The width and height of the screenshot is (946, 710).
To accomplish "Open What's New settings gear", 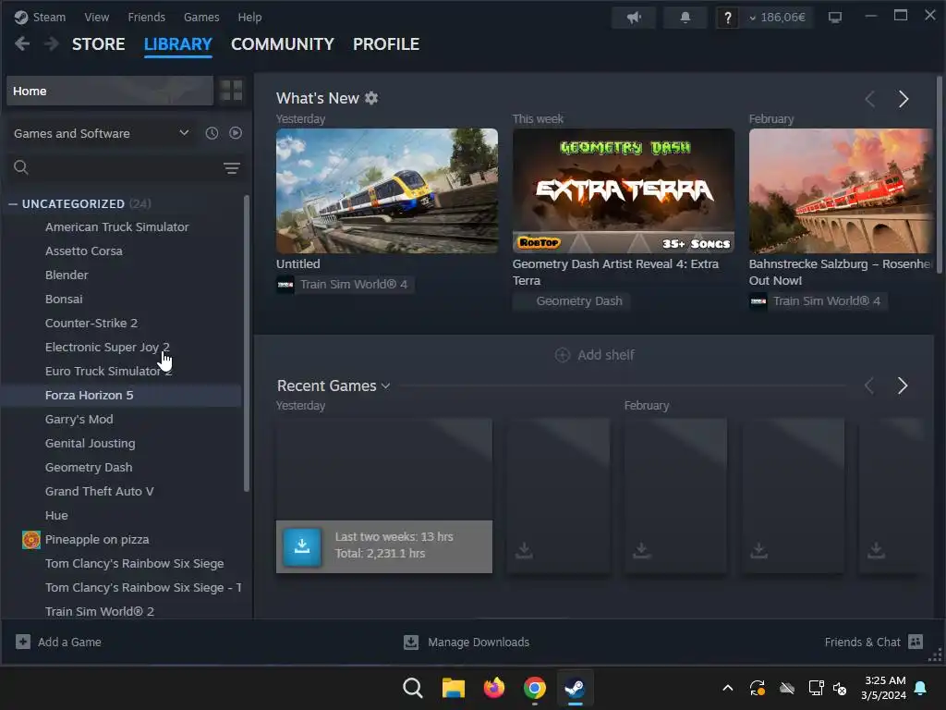I will (x=371, y=98).
